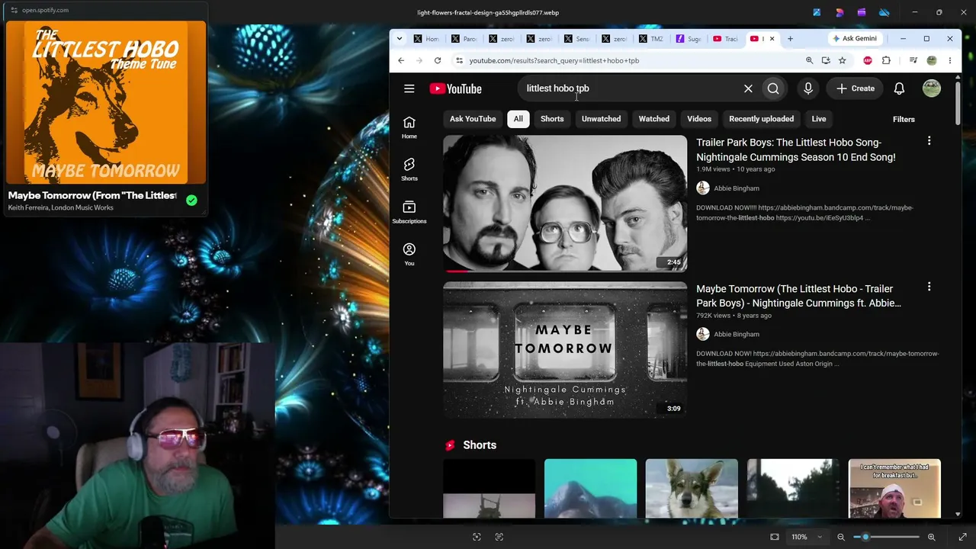Viewport: 976px width, 549px height.
Task: Click the Ask YouTube button
Action: point(473,119)
